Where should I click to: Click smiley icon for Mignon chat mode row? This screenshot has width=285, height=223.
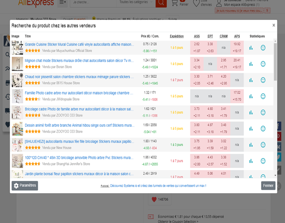coord(263,64)
